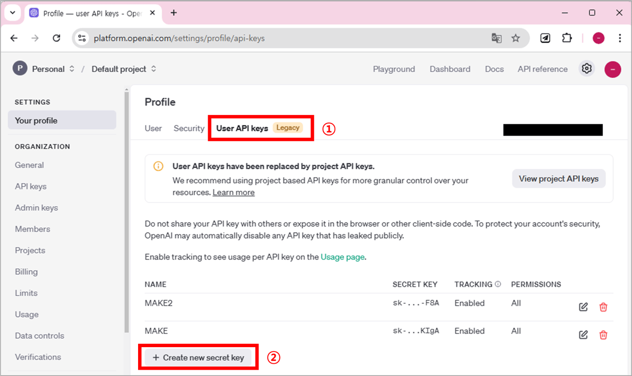The width and height of the screenshot is (632, 376).
Task: Open the Chrome profile avatar
Action: tap(598, 38)
